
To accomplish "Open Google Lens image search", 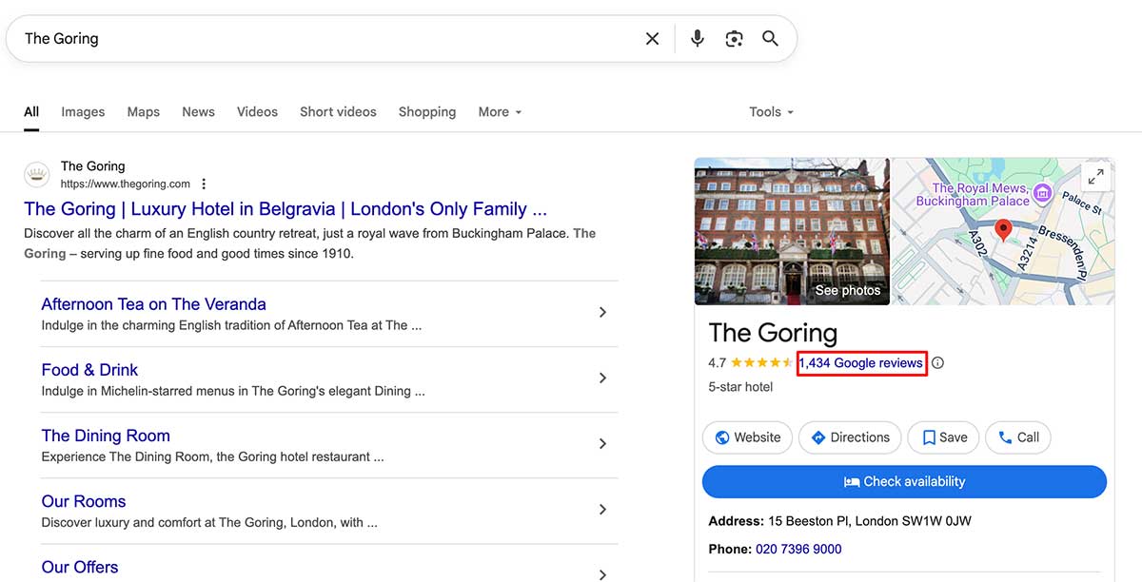I will click(733, 38).
